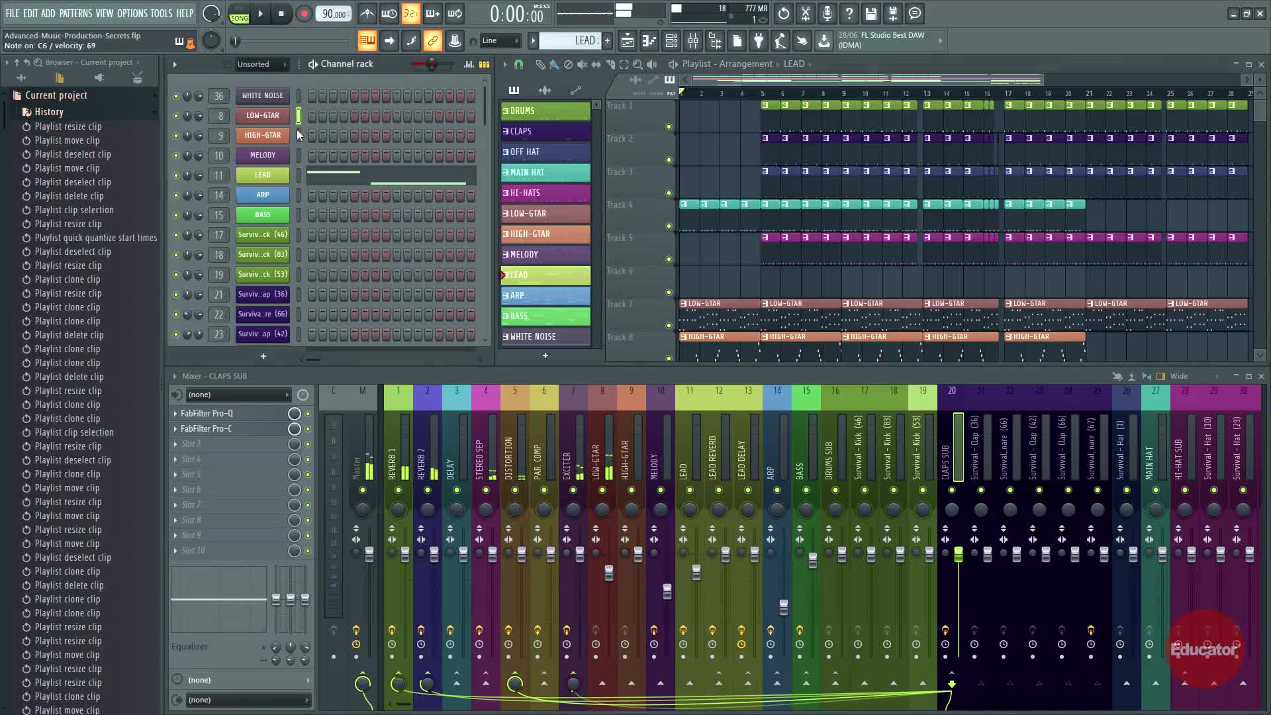
Task: Open the piano roll view icon
Action: click(x=649, y=41)
